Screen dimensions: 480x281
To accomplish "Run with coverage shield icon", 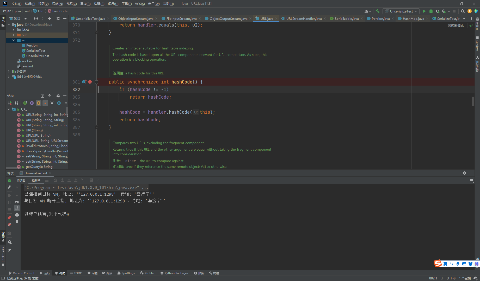I will pos(438,11).
